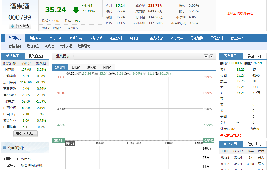Click 卖四 price 35.27 in order book
This screenshot has width=268, height=170.
click(240, 75)
